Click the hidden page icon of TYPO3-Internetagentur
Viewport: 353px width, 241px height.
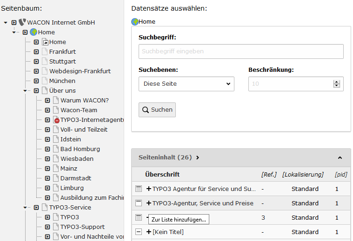[x=56, y=120]
